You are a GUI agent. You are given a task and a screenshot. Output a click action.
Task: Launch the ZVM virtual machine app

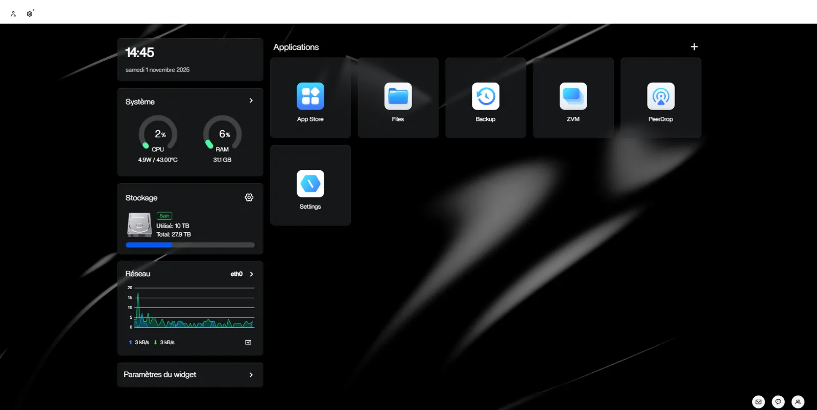tap(573, 97)
